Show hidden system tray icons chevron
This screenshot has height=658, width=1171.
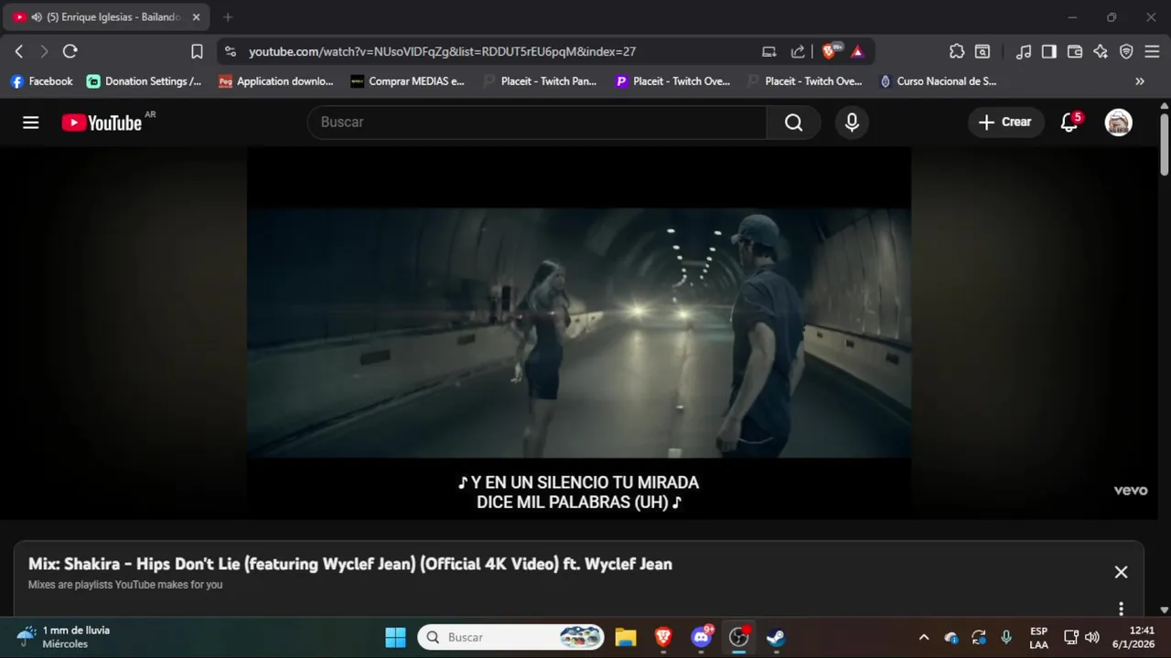tap(923, 637)
